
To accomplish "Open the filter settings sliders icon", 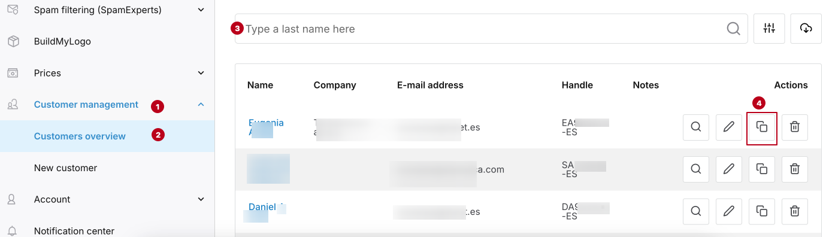I will pos(770,28).
